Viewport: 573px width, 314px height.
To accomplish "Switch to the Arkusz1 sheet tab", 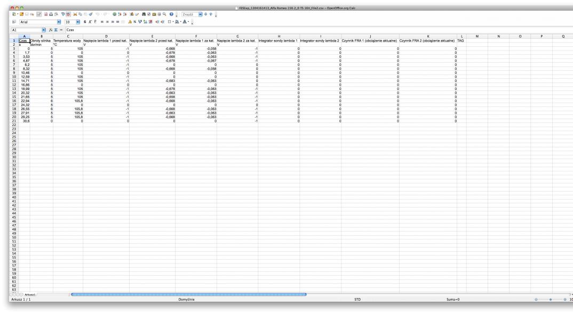I will click(x=30, y=294).
